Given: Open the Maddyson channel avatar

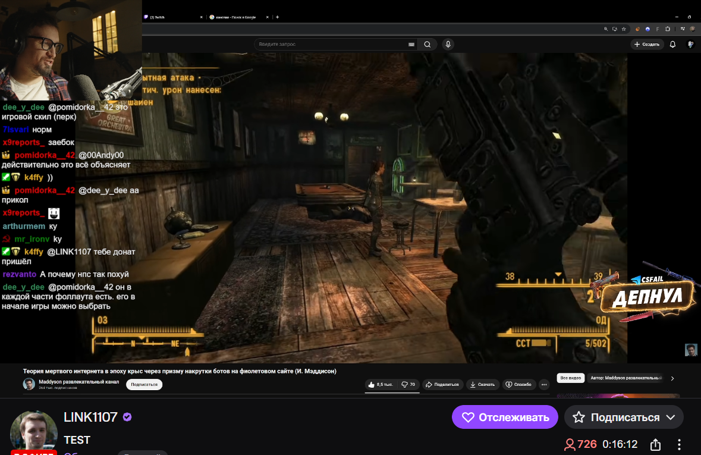Looking at the screenshot, I should 29,384.
